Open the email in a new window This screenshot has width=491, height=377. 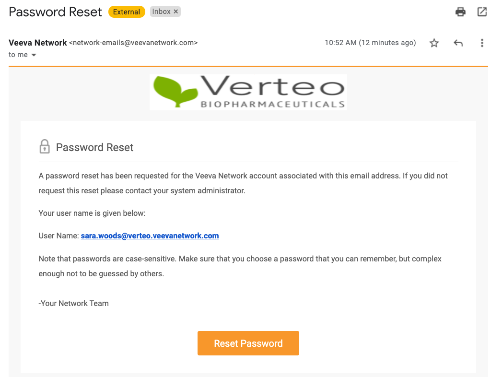pos(482,12)
